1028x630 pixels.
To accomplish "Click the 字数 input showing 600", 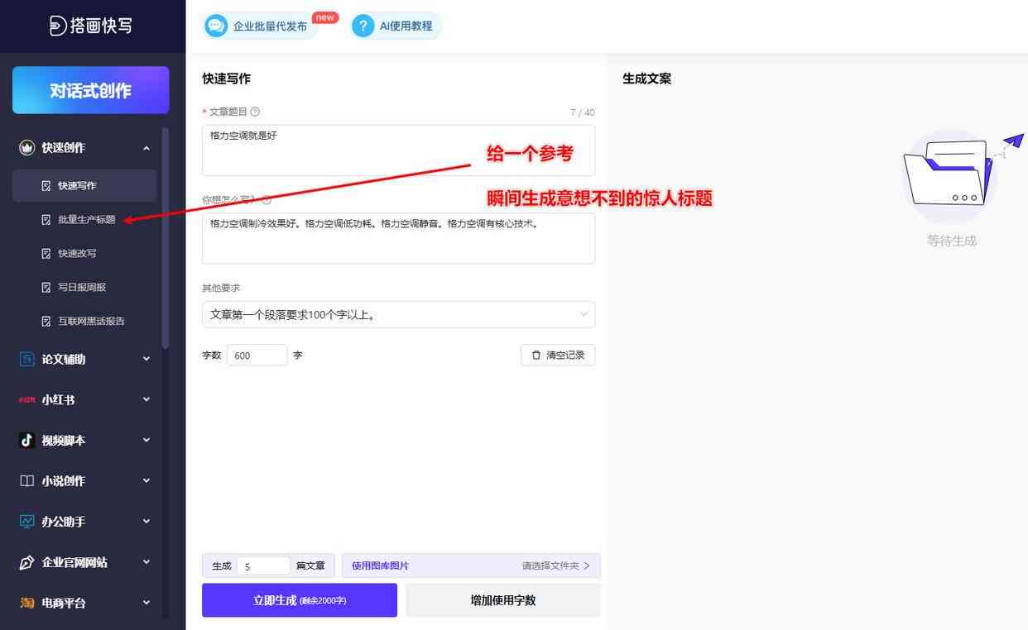I will [x=257, y=356].
